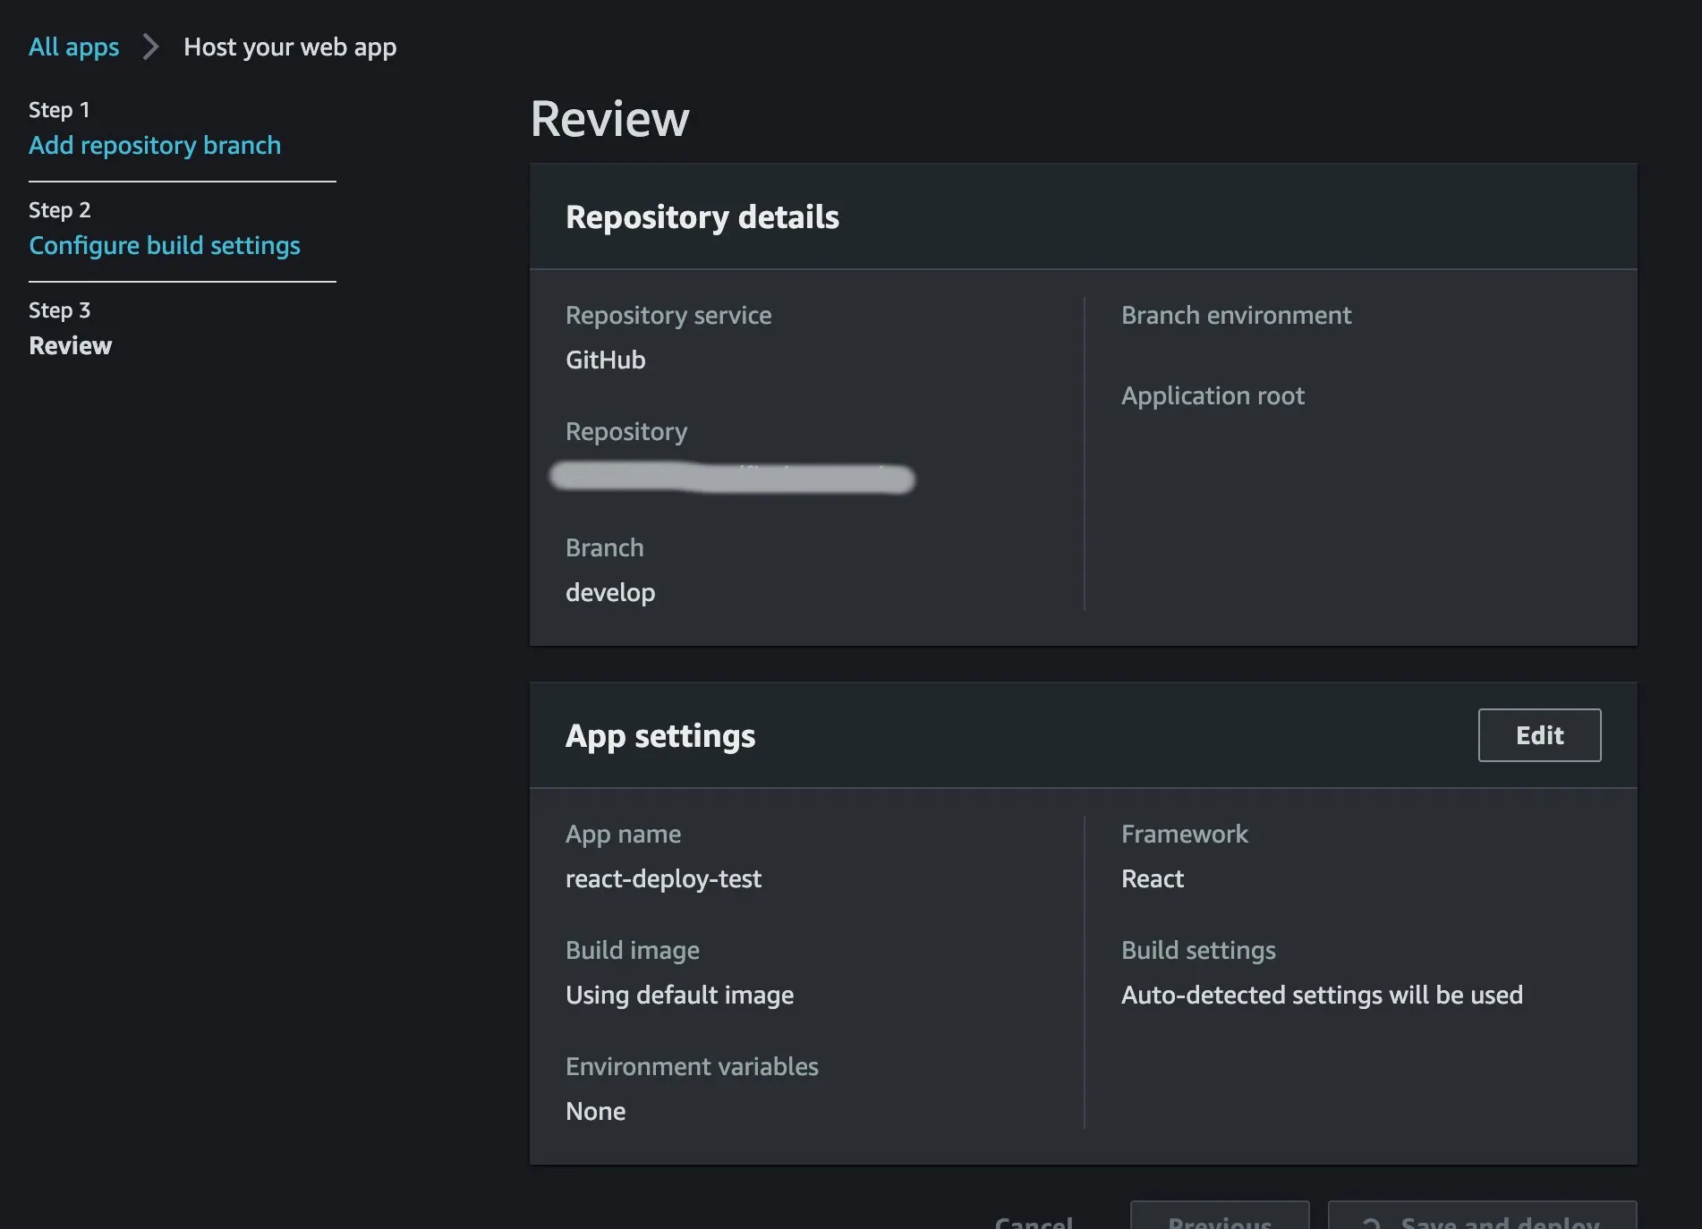The height and width of the screenshot is (1229, 1702).
Task: Go back with the Previous button
Action: tap(1219, 1218)
